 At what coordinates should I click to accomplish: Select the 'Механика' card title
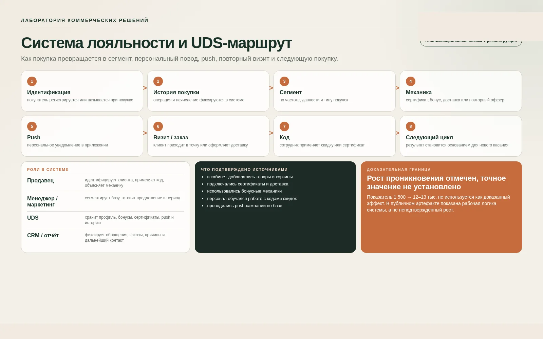pyautogui.click(x=419, y=93)
